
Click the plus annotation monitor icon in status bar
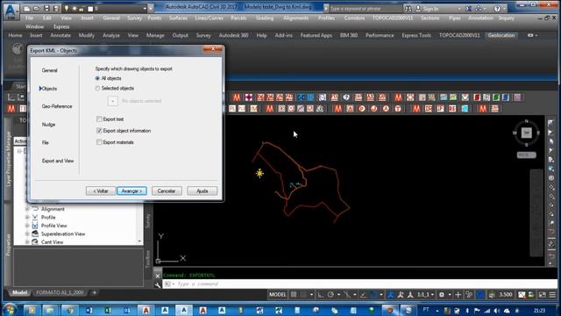tap(458, 295)
